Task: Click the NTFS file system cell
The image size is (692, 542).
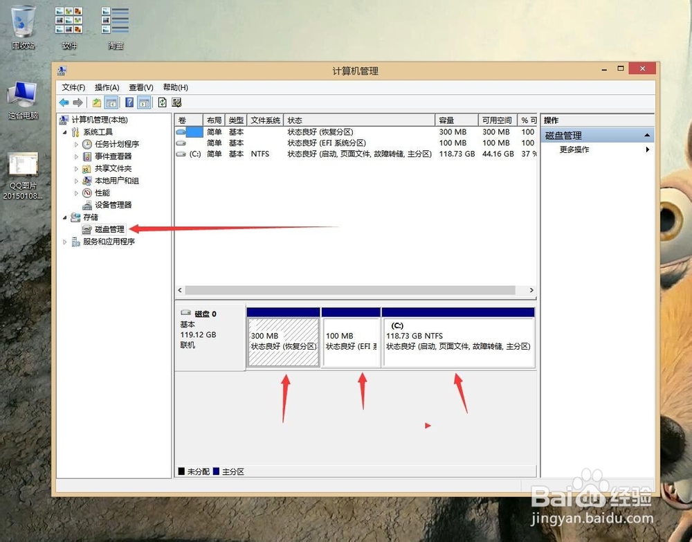Action: coord(260,154)
